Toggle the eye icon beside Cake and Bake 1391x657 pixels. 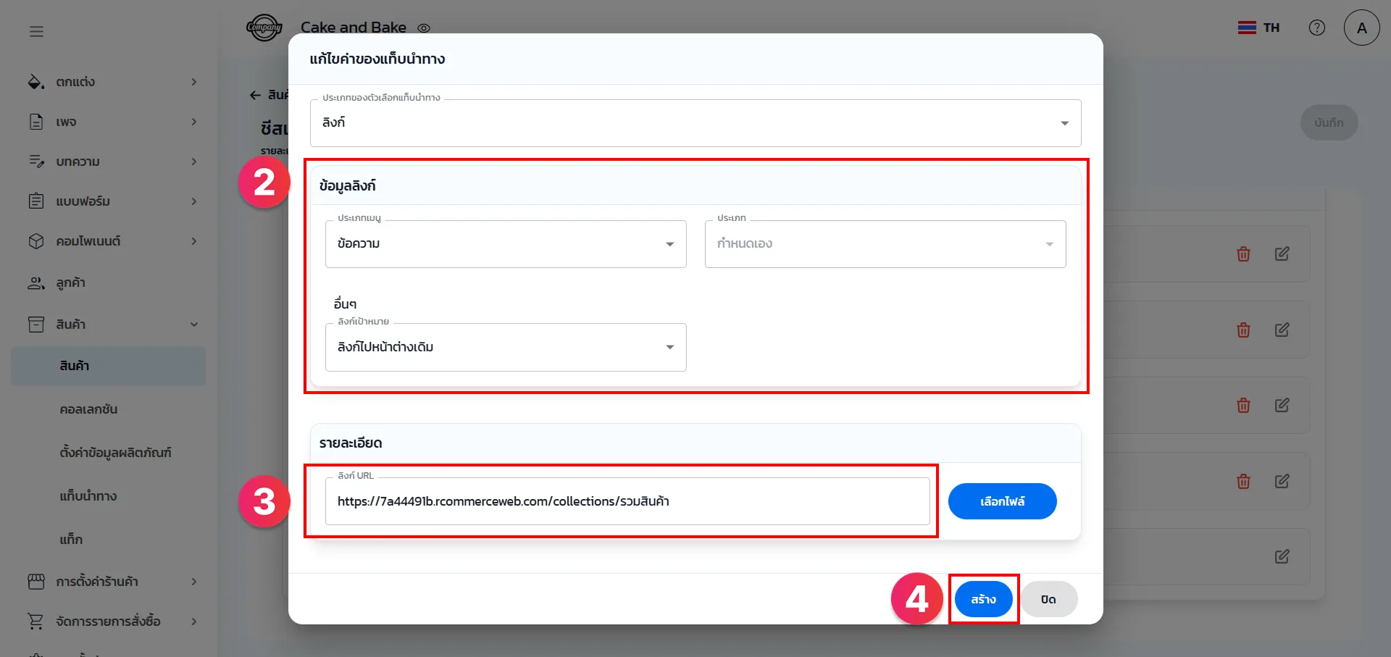(424, 28)
